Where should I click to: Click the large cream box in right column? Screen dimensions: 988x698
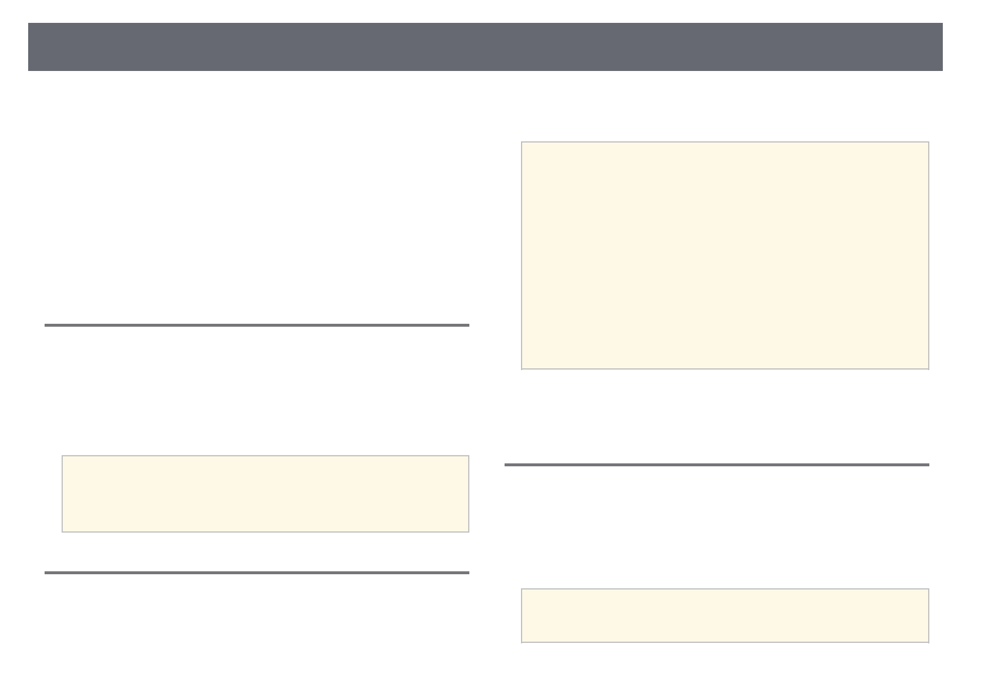pos(725,255)
